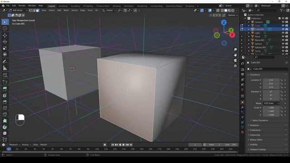Expand the Viewport Display panel
This screenshot has height=163, width=290.
coord(258,149)
